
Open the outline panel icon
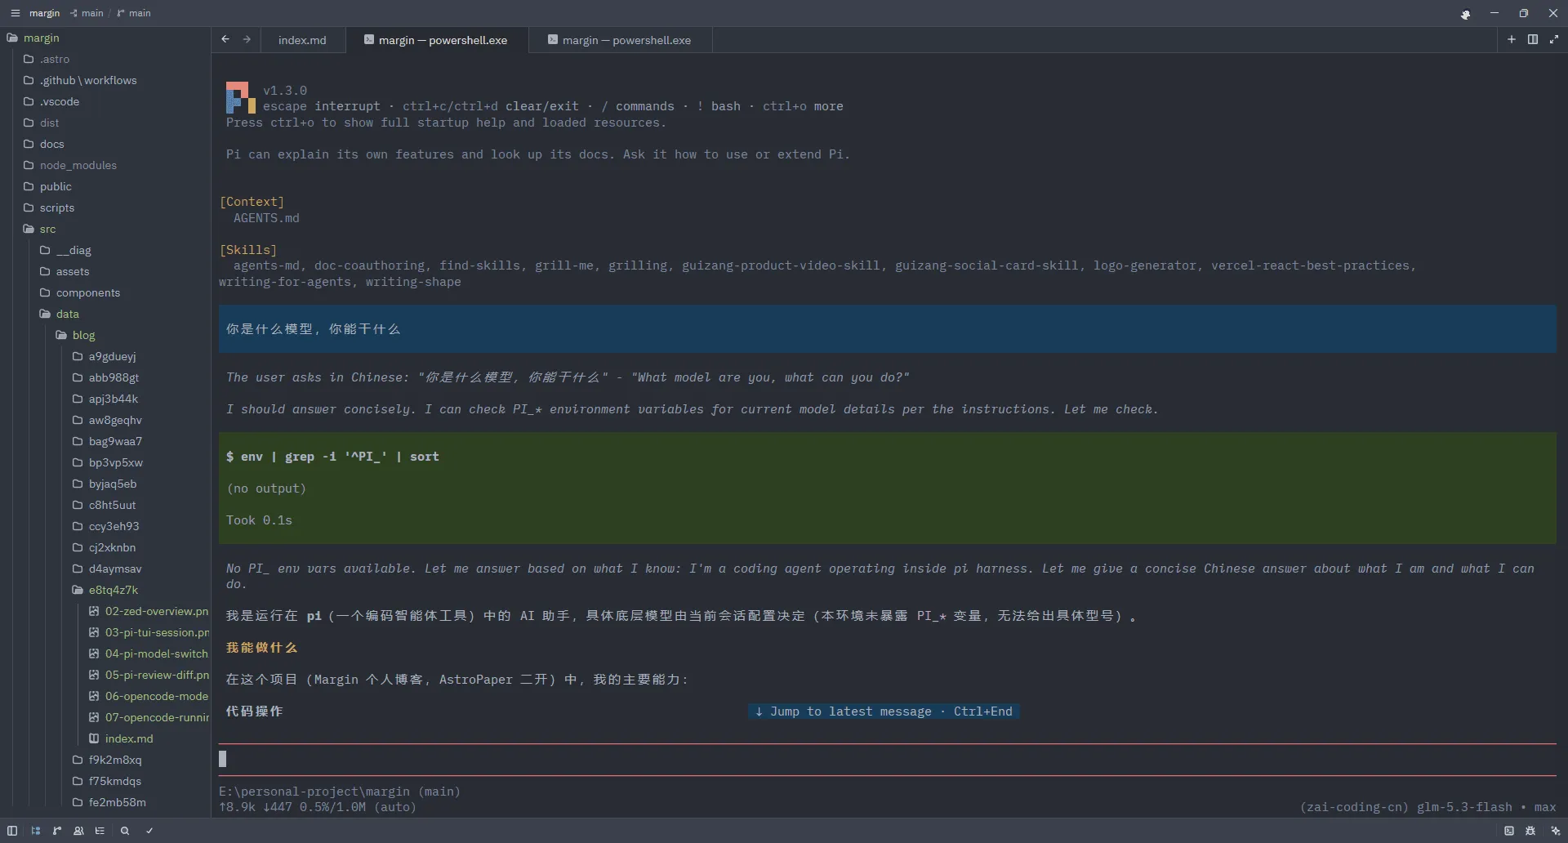click(100, 831)
